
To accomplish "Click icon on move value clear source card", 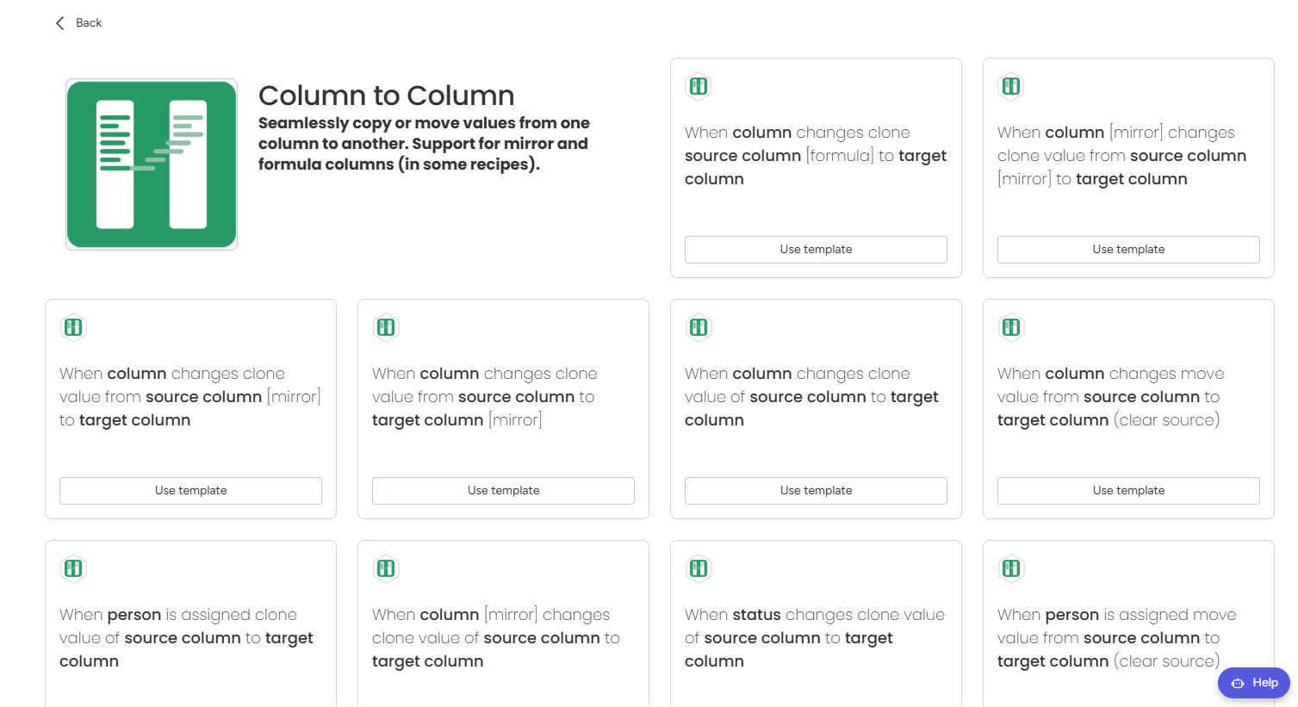I will coord(1011,327).
